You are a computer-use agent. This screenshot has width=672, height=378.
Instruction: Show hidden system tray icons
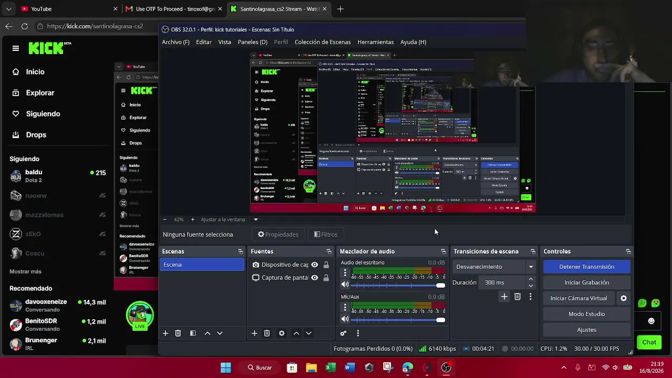point(564,367)
